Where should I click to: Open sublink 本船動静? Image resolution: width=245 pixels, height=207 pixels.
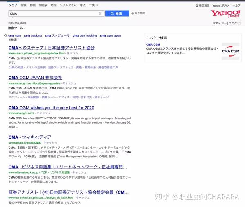pos(33,97)
